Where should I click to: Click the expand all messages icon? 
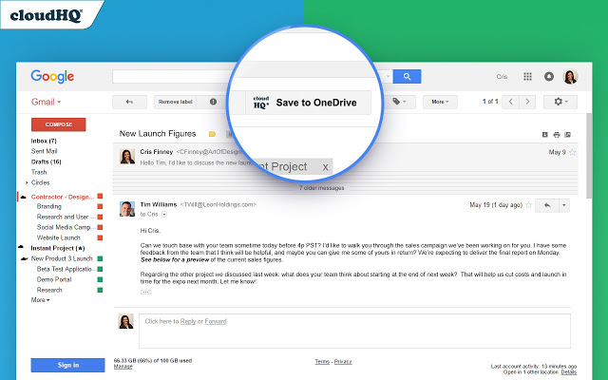tap(544, 135)
